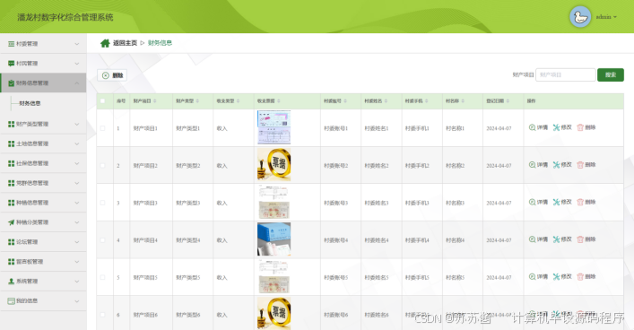This screenshot has height=330, width=634.
Task: Expand 财产类型管理 with its chevron
Action: pyautogui.click(x=77, y=124)
